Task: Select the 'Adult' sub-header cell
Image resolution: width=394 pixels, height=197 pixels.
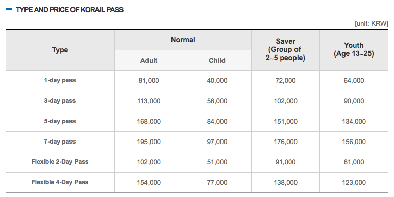Action: coord(149,61)
